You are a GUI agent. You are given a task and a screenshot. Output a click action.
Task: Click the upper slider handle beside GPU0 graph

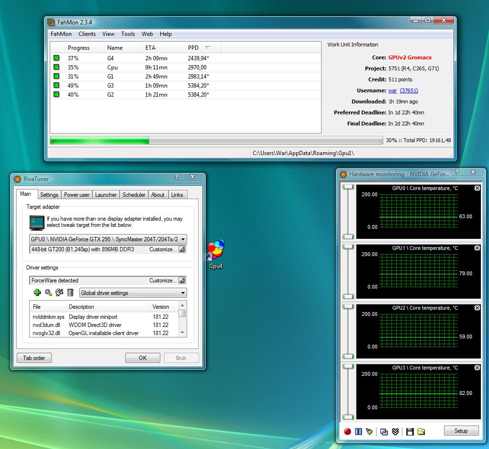tap(348, 187)
